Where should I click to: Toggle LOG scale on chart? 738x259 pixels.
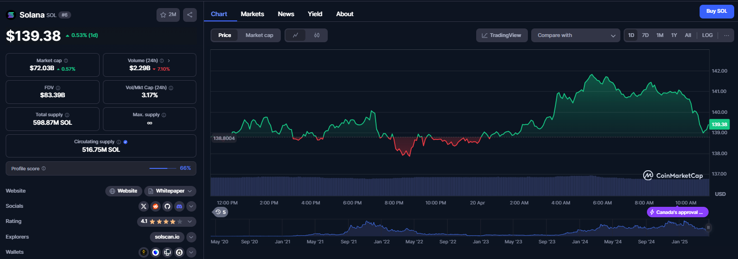coord(707,35)
